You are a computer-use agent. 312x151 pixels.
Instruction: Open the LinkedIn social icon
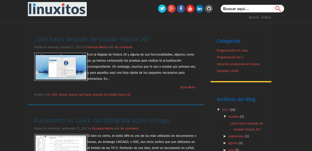[200, 9]
